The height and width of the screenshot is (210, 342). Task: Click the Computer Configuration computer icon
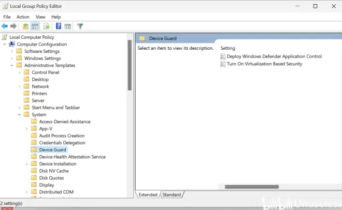point(12,44)
